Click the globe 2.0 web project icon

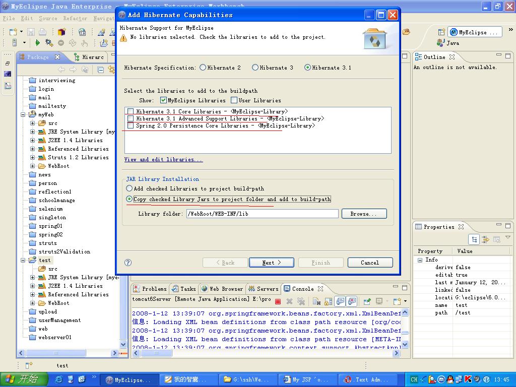click(x=82, y=32)
